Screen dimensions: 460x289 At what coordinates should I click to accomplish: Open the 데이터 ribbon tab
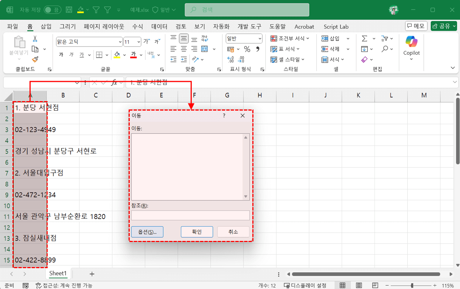(159, 27)
